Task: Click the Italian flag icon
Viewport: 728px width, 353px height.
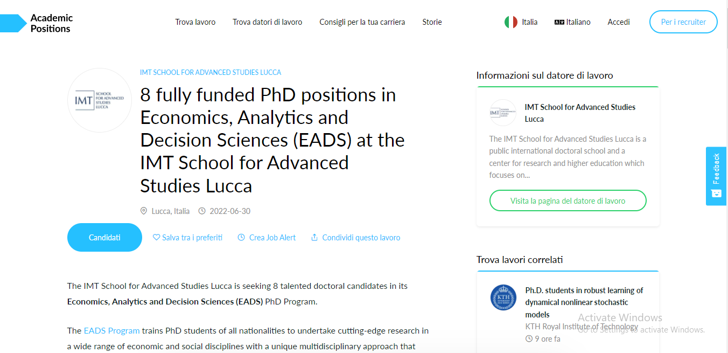Action: point(511,22)
